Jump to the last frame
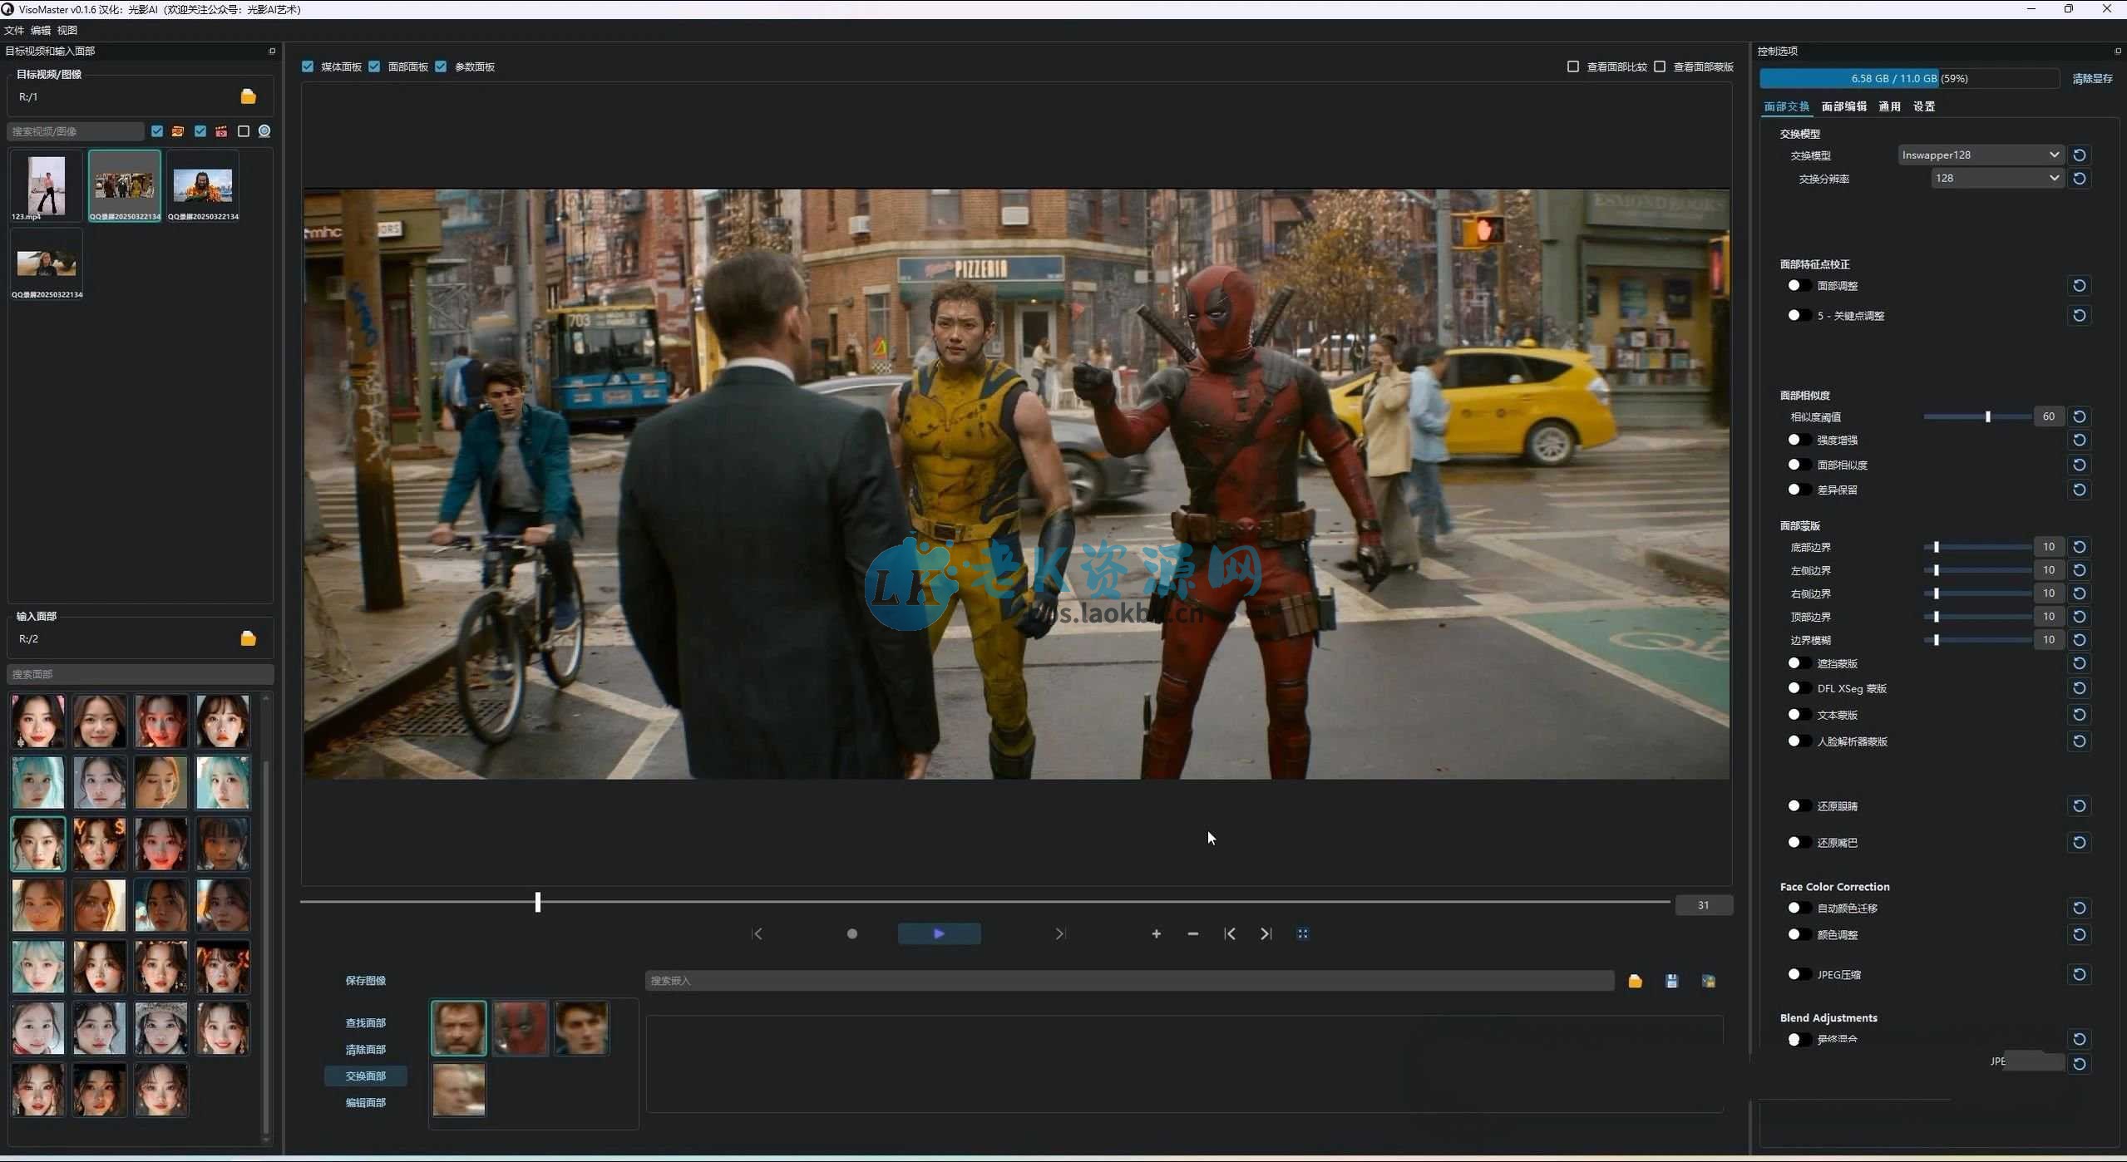Screen dimensions: 2127x1162 point(1059,933)
